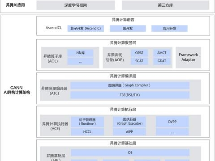Select the GDAT box

click(162, 61)
